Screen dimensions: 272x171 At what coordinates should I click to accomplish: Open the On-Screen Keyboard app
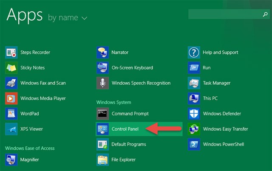tap(132, 67)
